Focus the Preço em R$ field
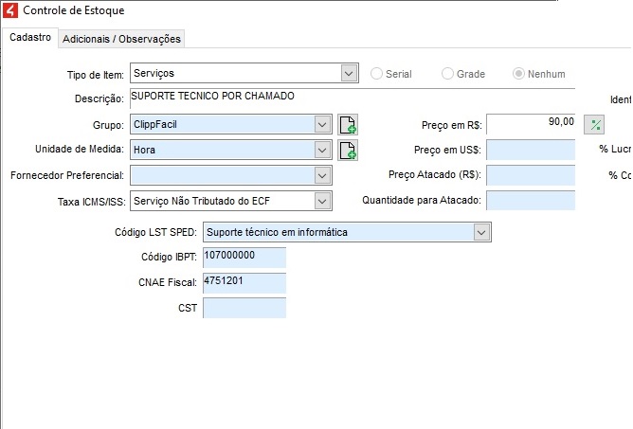 pyautogui.click(x=531, y=124)
